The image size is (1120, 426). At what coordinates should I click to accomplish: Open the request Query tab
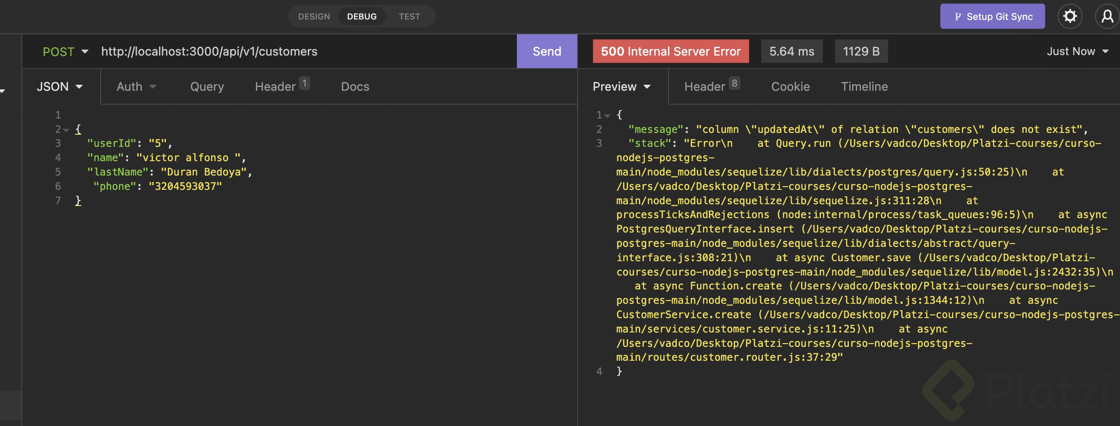click(207, 87)
